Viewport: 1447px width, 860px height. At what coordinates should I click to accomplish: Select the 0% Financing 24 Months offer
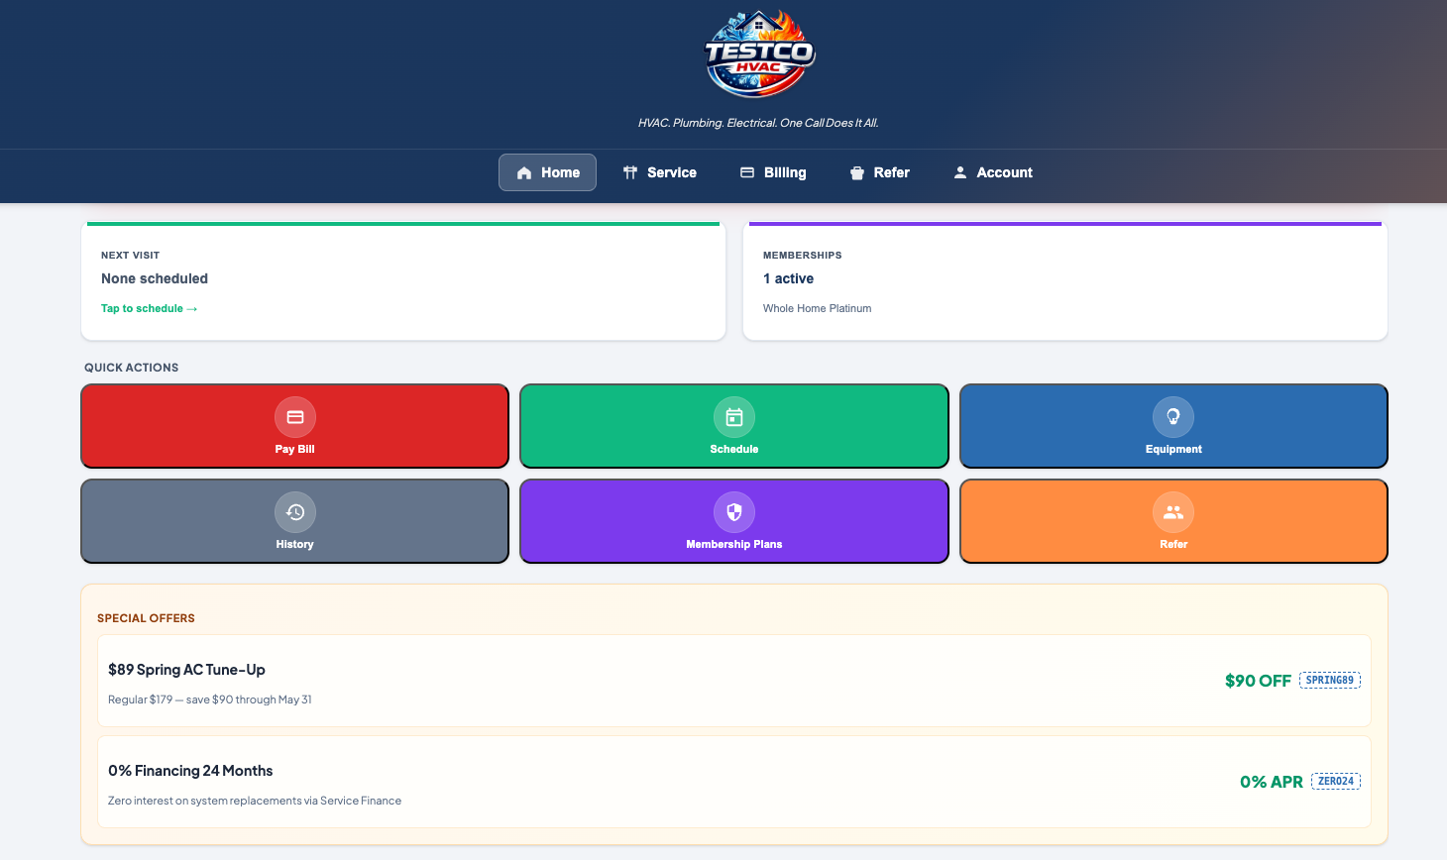734,782
